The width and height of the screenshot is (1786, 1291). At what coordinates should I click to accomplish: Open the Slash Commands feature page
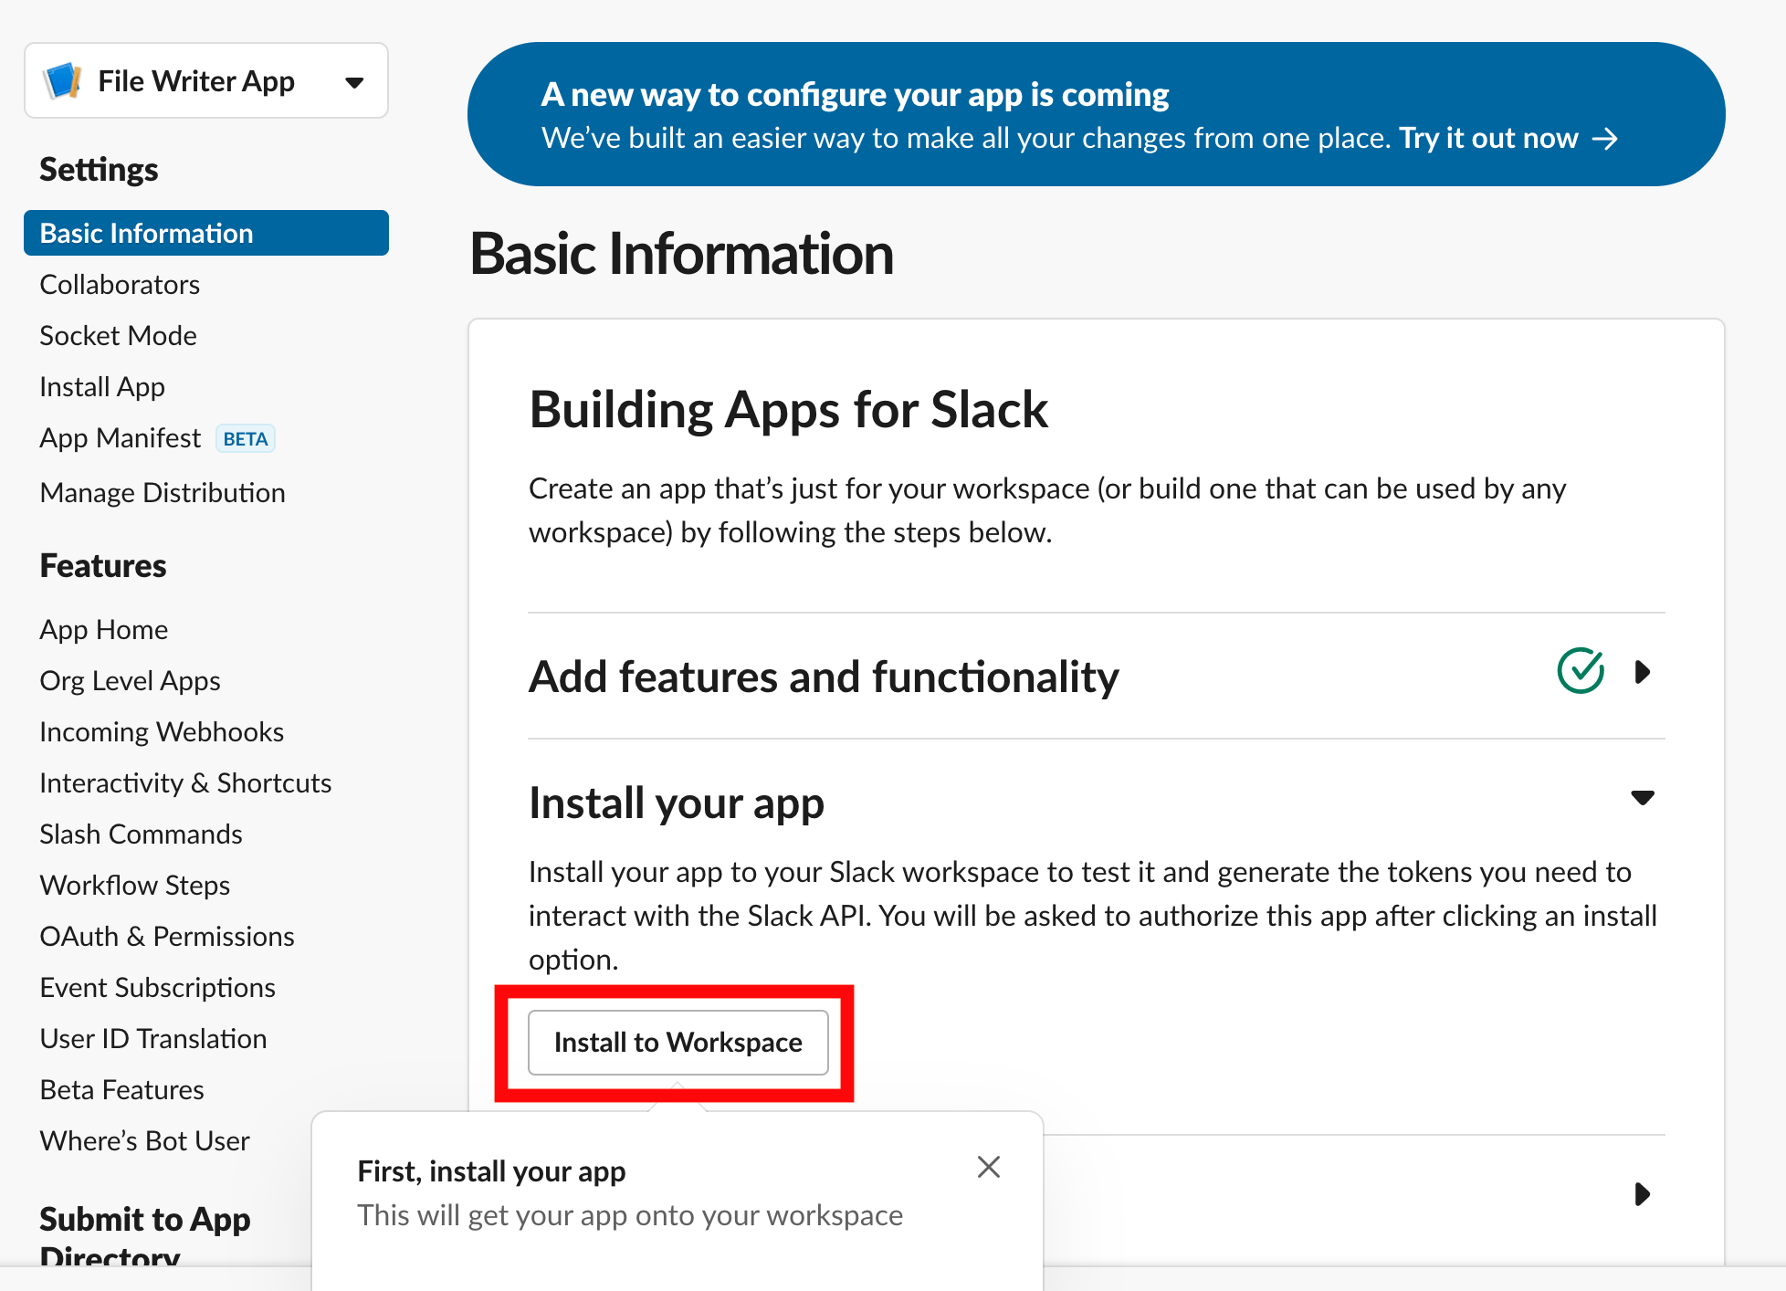[141, 834]
